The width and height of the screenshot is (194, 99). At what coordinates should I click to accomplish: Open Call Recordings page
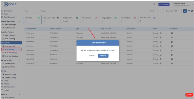pyautogui.click(x=11, y=53)
